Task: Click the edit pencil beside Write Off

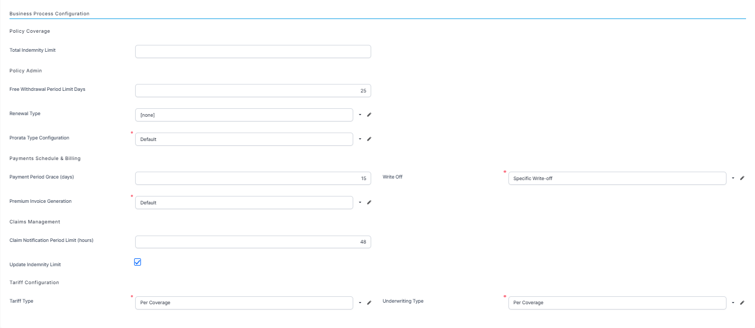Action: coord(742,178)
